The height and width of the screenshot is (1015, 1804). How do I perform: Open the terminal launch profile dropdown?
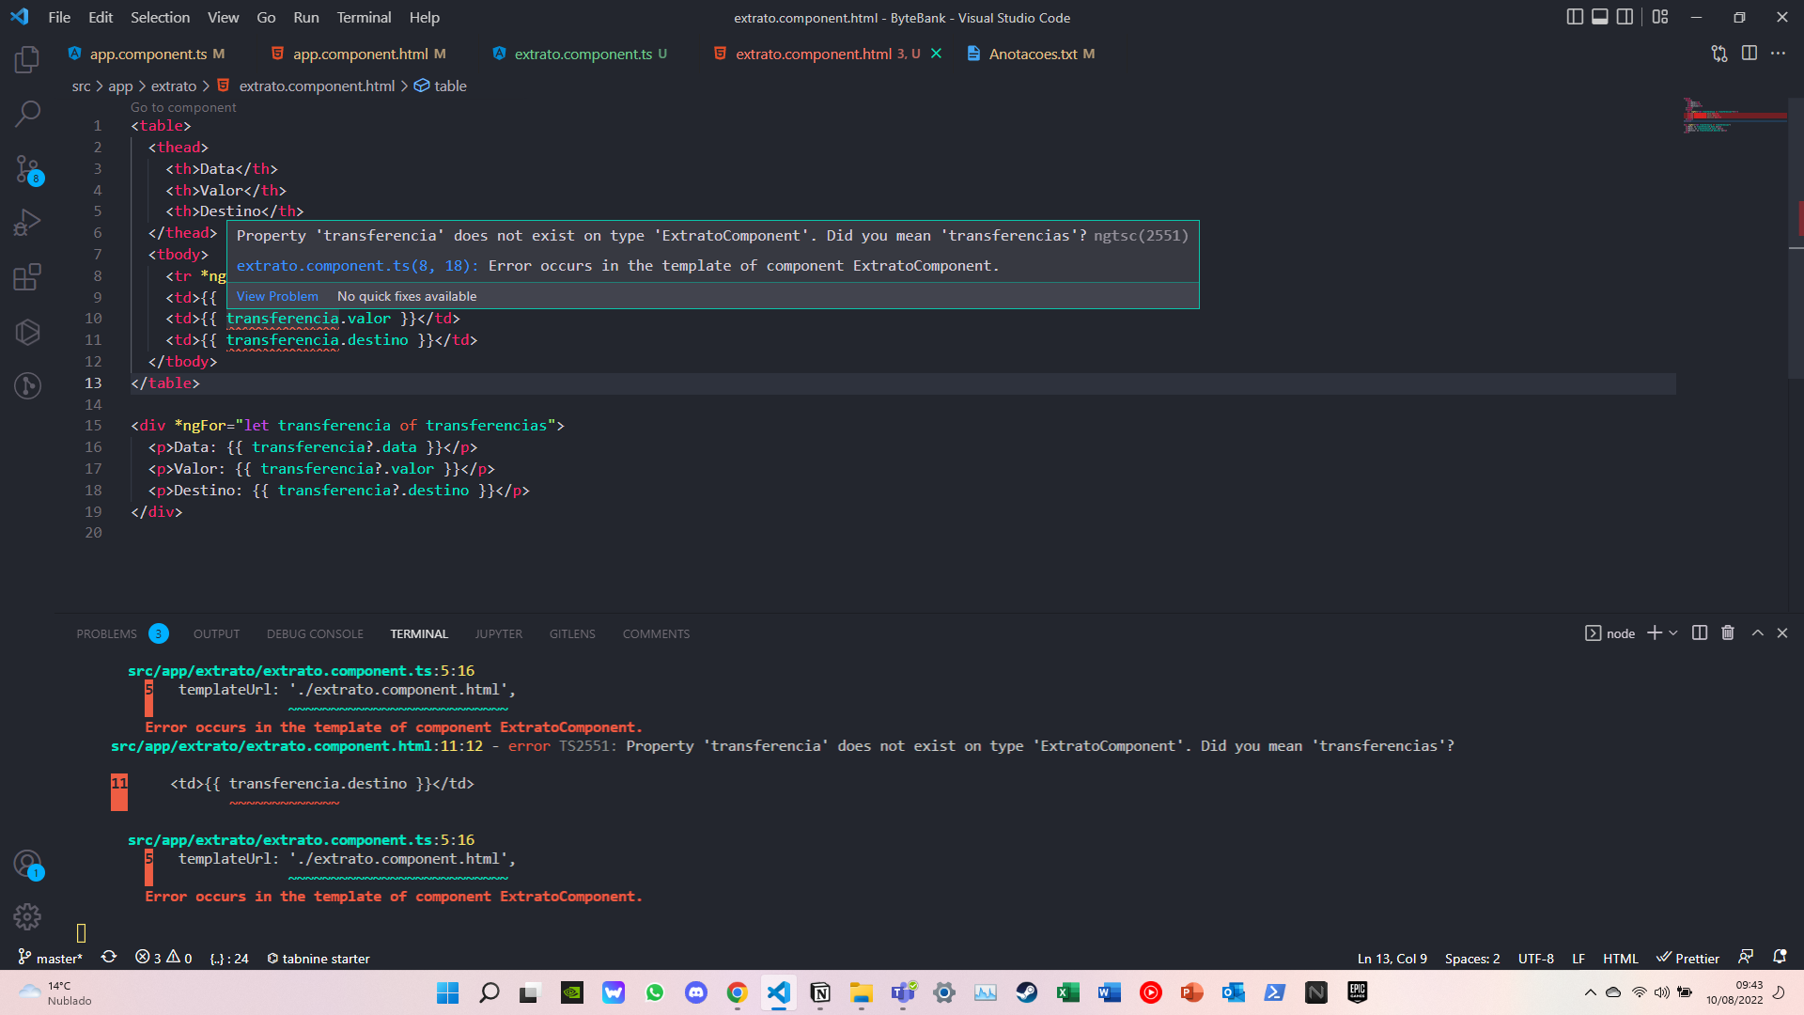tap(1673, 633)
